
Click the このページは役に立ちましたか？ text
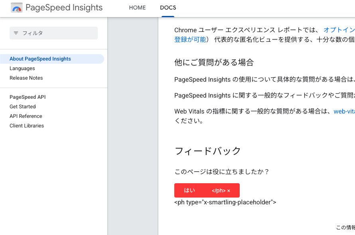[222, 172]
